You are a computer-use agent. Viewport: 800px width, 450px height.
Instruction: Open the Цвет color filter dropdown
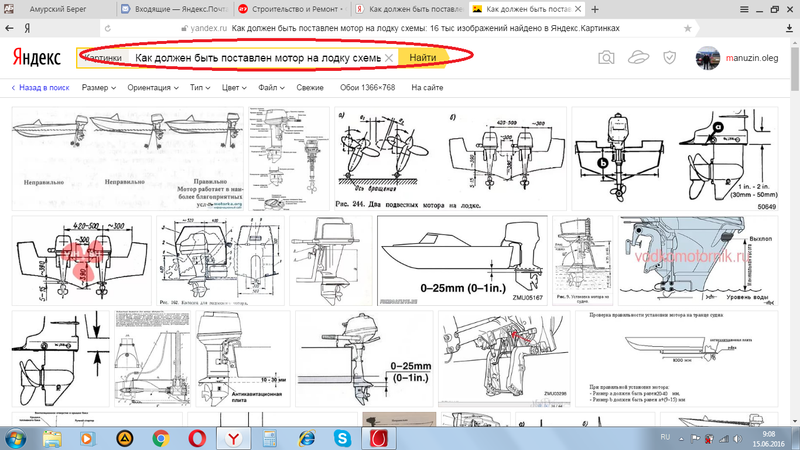point(234,88)
